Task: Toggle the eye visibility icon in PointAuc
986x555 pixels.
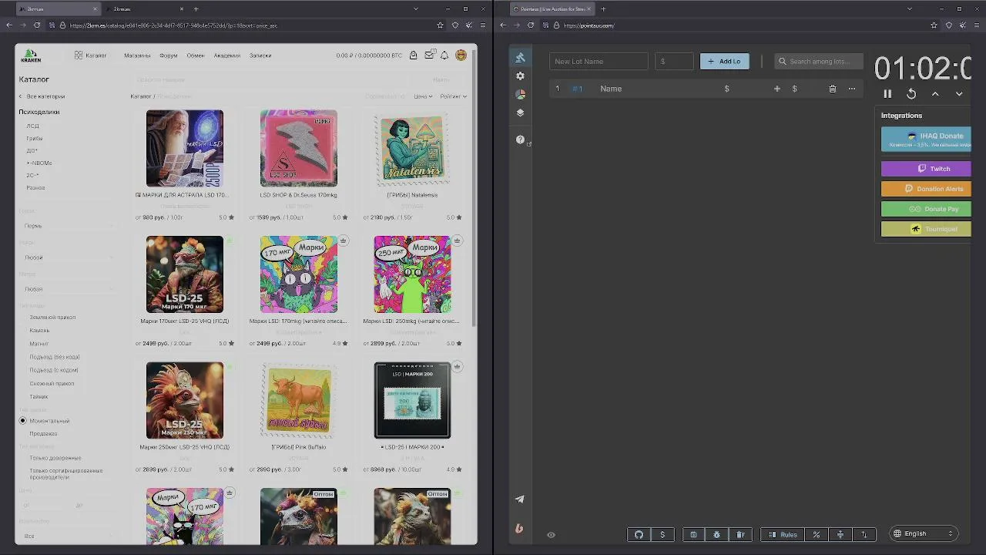Action: pyautogui.click(x=551, y=534)
